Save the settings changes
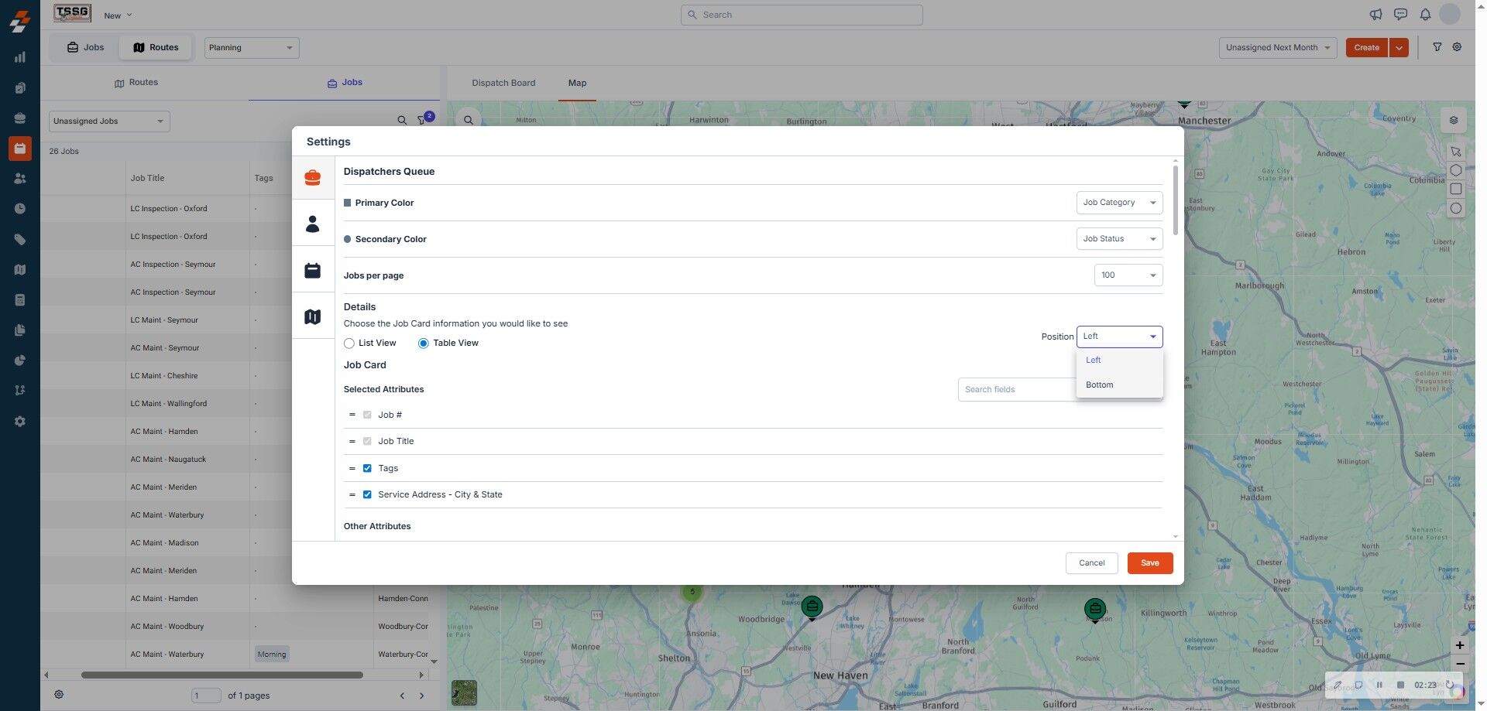 [1149, 563]
